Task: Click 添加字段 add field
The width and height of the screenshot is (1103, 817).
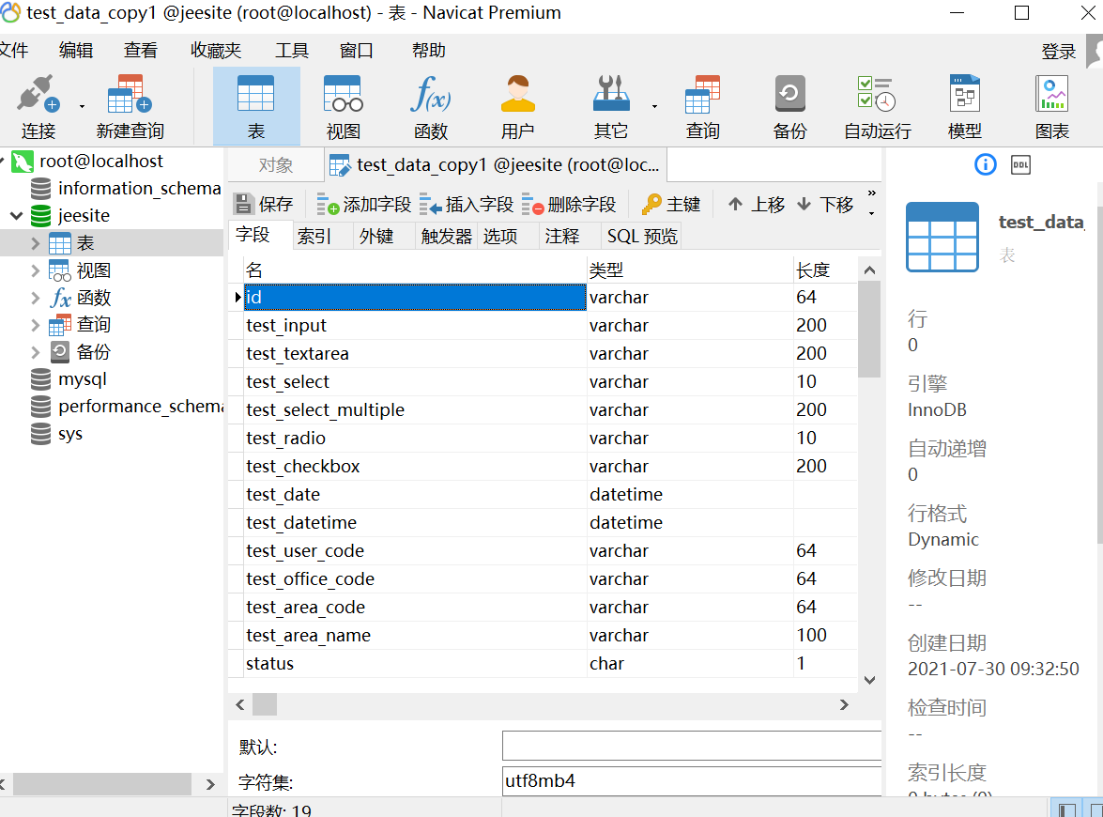Action: 363,204
